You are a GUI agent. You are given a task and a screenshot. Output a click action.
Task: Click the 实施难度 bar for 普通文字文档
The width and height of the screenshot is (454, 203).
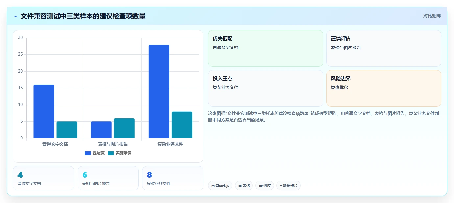67,130
